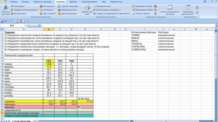Click the Excel help icon

pyautogui.click(x=205, y=1)
